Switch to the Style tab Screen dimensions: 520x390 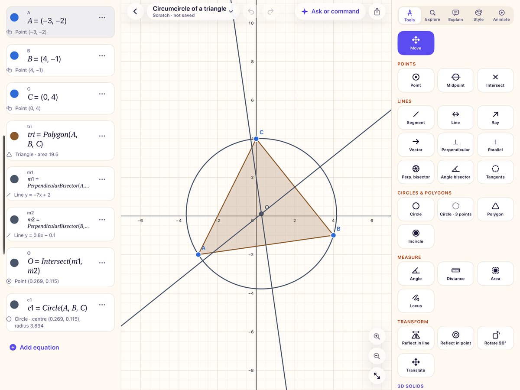point(478,15)
